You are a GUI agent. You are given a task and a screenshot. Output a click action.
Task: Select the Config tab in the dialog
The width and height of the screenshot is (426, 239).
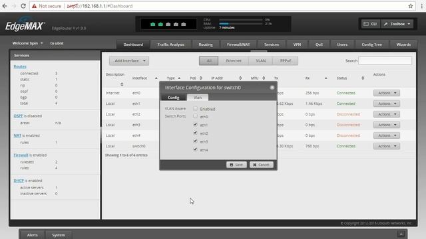point(173,98)
